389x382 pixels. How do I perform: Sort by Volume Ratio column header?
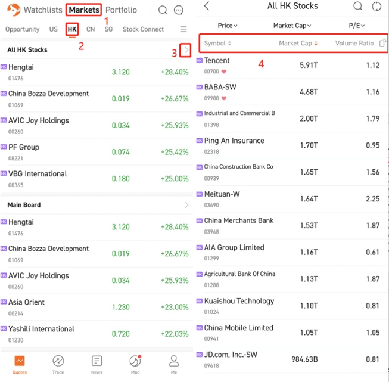pyautogui.click(x=354, y=43)
